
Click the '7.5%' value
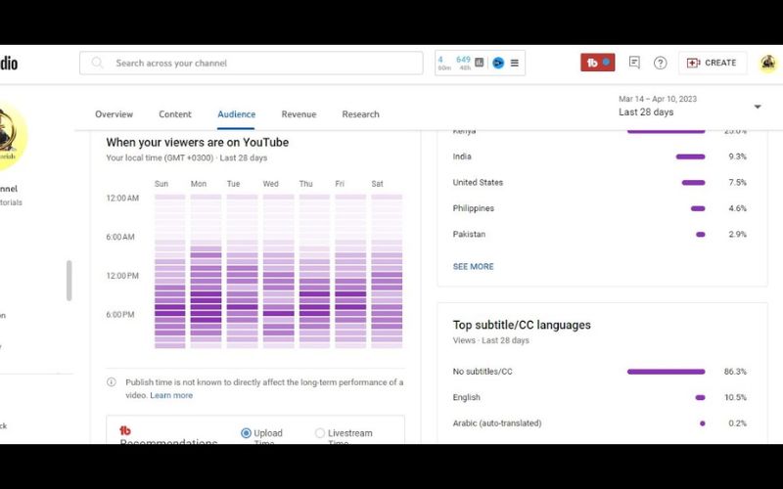[738, 183]
